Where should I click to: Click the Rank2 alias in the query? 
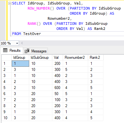click(100, 29)
